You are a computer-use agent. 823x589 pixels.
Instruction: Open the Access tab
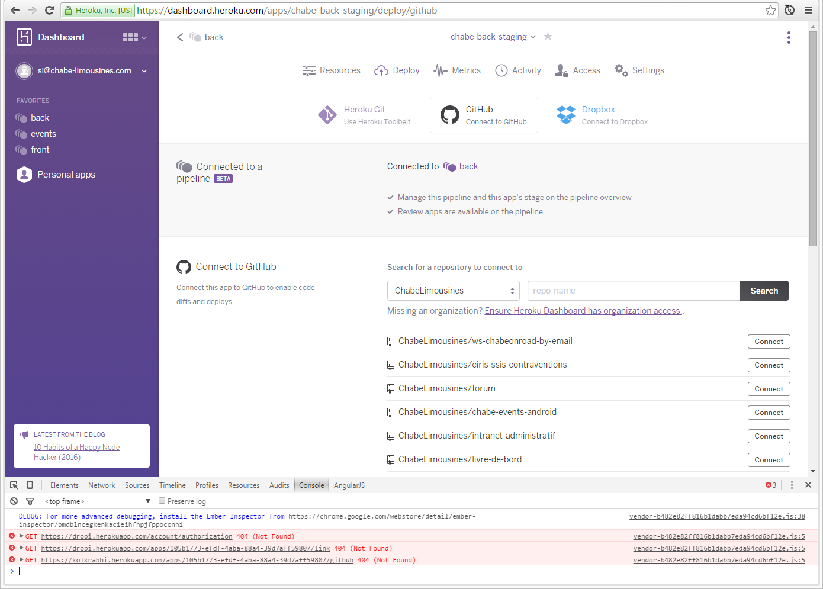click(577, 70)
